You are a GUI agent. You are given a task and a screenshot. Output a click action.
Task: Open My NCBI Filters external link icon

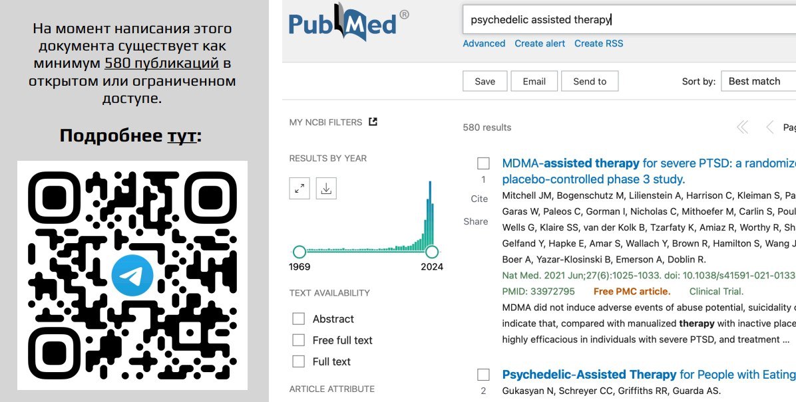pos(373,122)
